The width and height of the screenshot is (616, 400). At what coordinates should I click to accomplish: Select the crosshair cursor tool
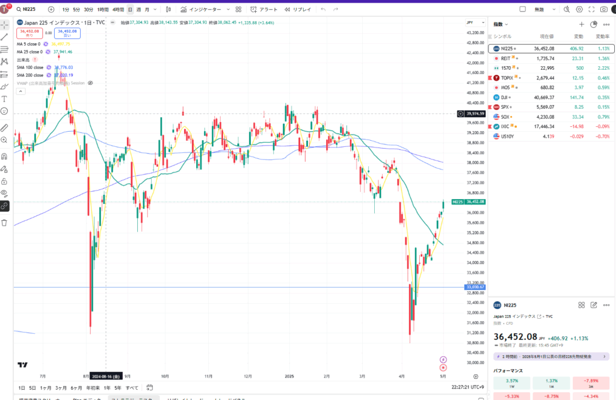click(x=4, y=25)
